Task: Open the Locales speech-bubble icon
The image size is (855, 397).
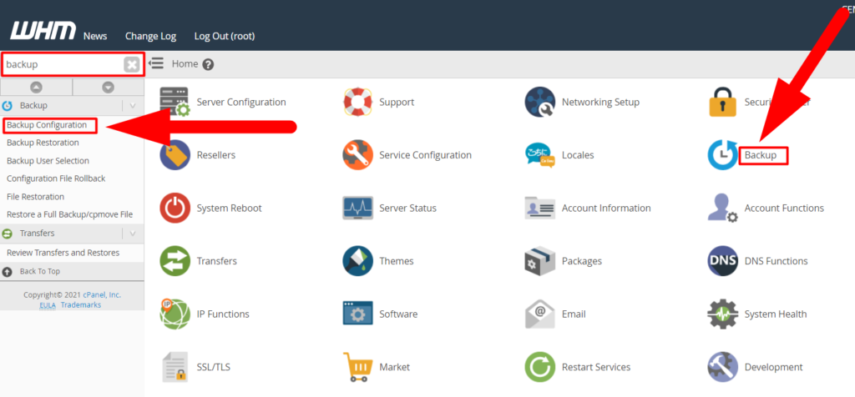Action: tap(540, 155)
